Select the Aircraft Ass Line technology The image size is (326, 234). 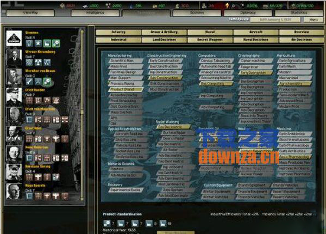click(x=130, y=134)
